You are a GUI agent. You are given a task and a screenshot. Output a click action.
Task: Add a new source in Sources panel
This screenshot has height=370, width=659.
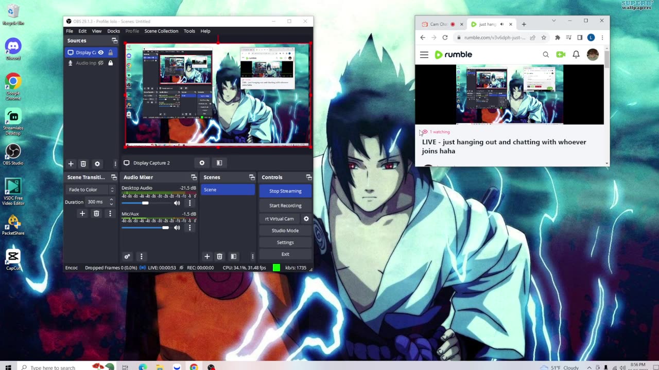[x=71, y=163]
